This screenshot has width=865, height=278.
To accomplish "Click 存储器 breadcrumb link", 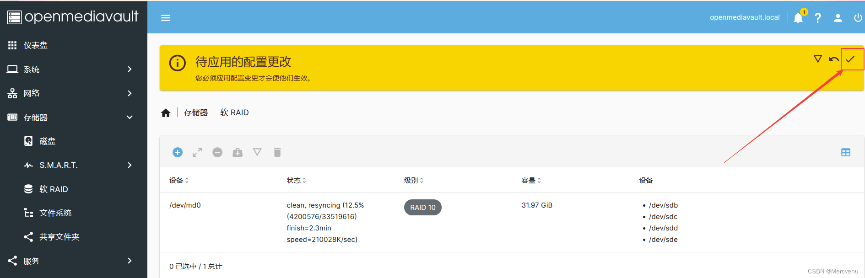I will coord(196,112).
